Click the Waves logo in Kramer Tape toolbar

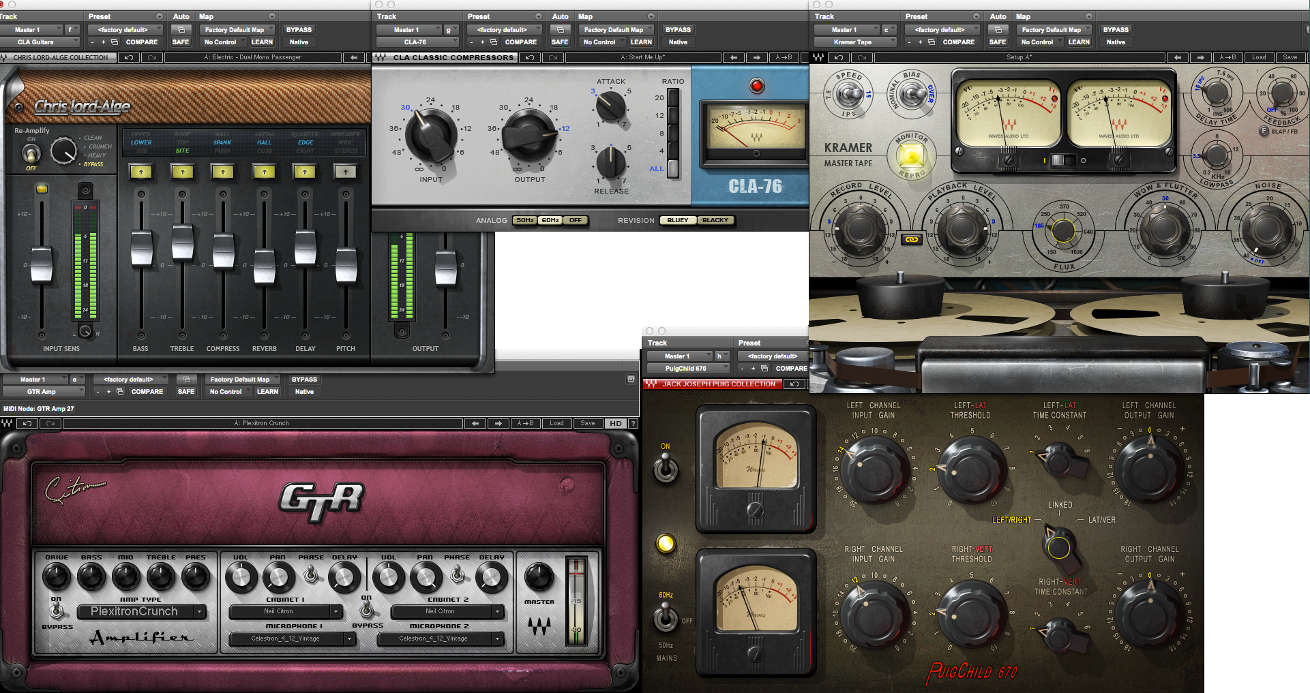point(818,57)
